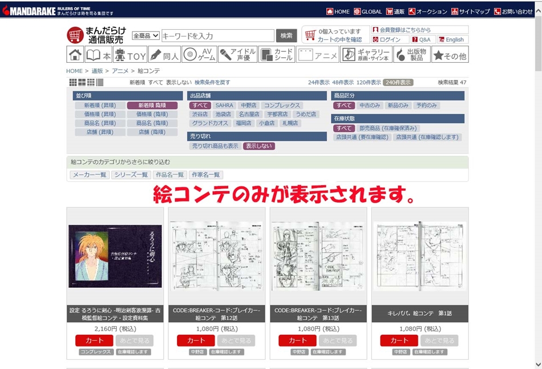Click the Mandarake logo in header

pyautogui.click(x=29, y=11)
